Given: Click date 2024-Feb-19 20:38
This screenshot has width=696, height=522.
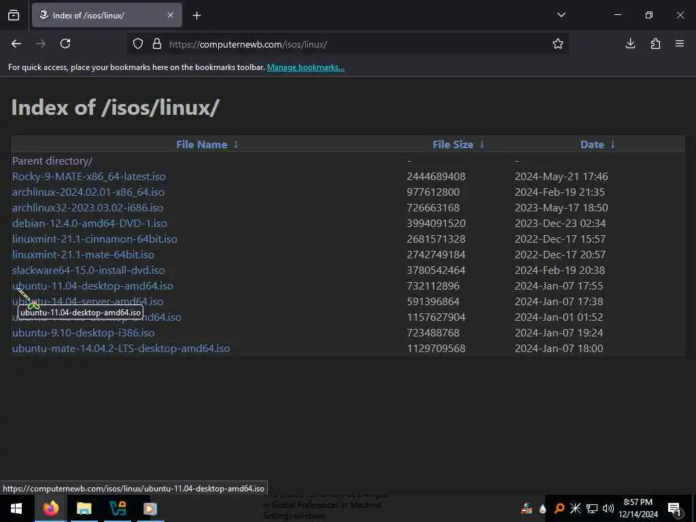Looking at the screenshot, I should coord(560,270).
